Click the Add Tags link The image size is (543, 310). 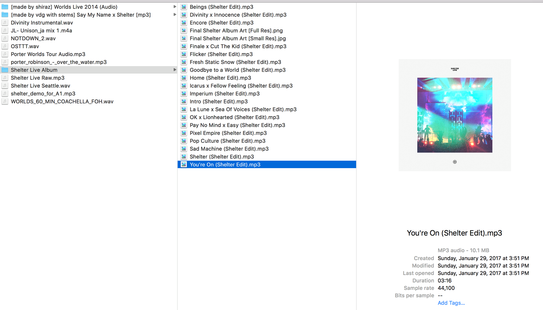(451, 303)
